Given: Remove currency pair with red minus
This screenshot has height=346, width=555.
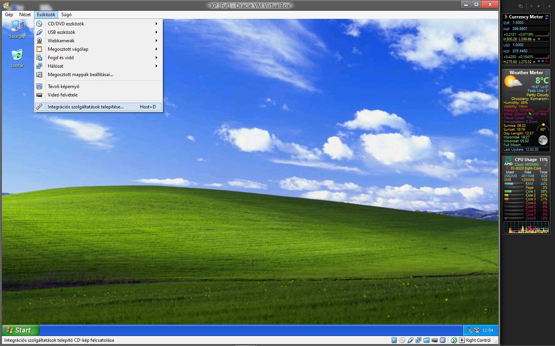Looking at the screenshot, I should click(547, 61).
